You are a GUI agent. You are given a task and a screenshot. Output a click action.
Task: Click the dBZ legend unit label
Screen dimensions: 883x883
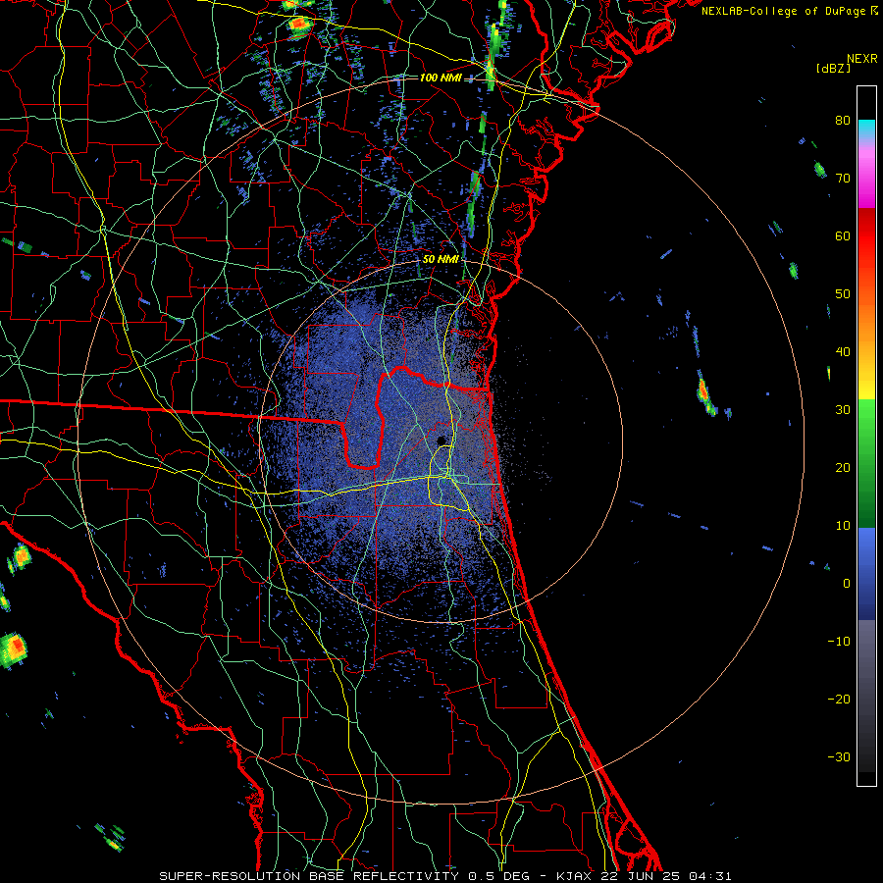833,68
